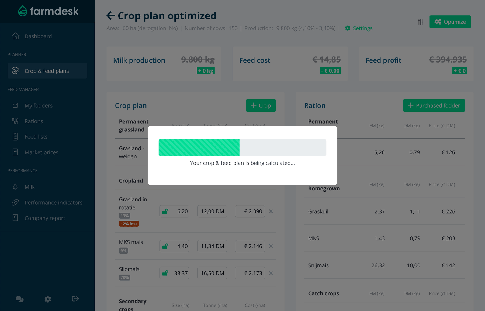
Task: Go to My fodders page
Action: [x=39, y=105]
